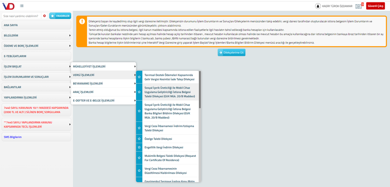Go to ANA SAYFA
The image size is (390, 187).
pos(36,25)
